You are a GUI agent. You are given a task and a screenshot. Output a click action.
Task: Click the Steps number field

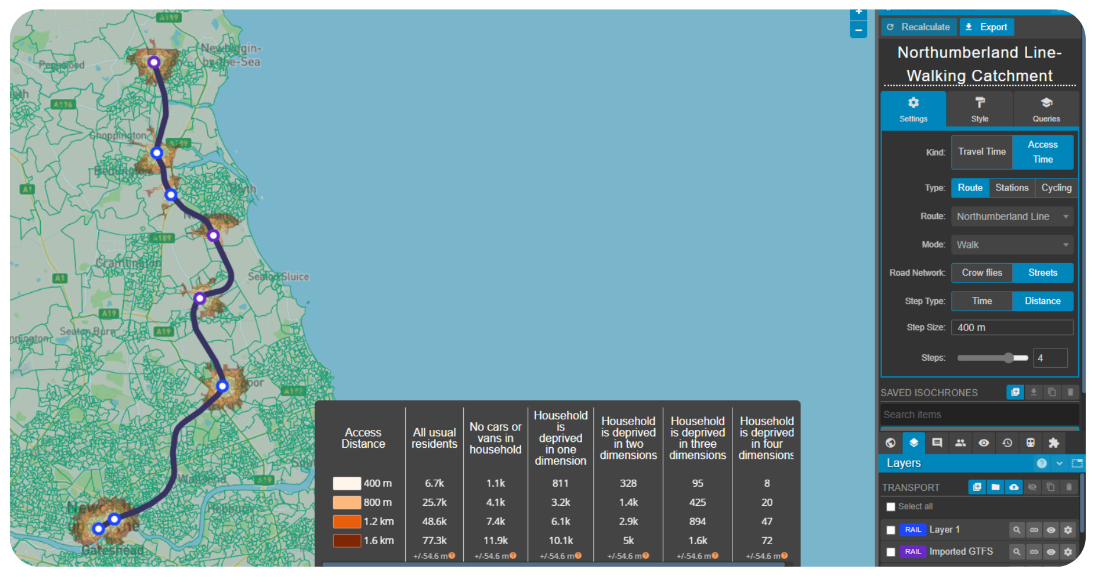click(x=1050, y=358)
